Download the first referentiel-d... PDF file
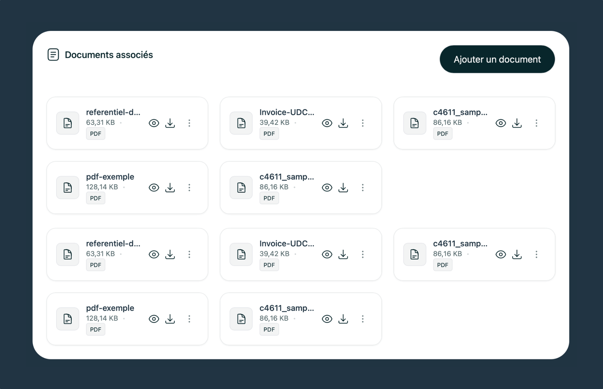The image size is (603, 389). (x=170, y=123)
